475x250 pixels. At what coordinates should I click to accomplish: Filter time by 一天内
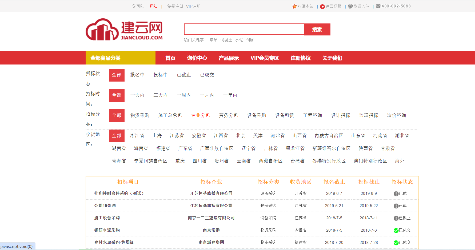137,95
